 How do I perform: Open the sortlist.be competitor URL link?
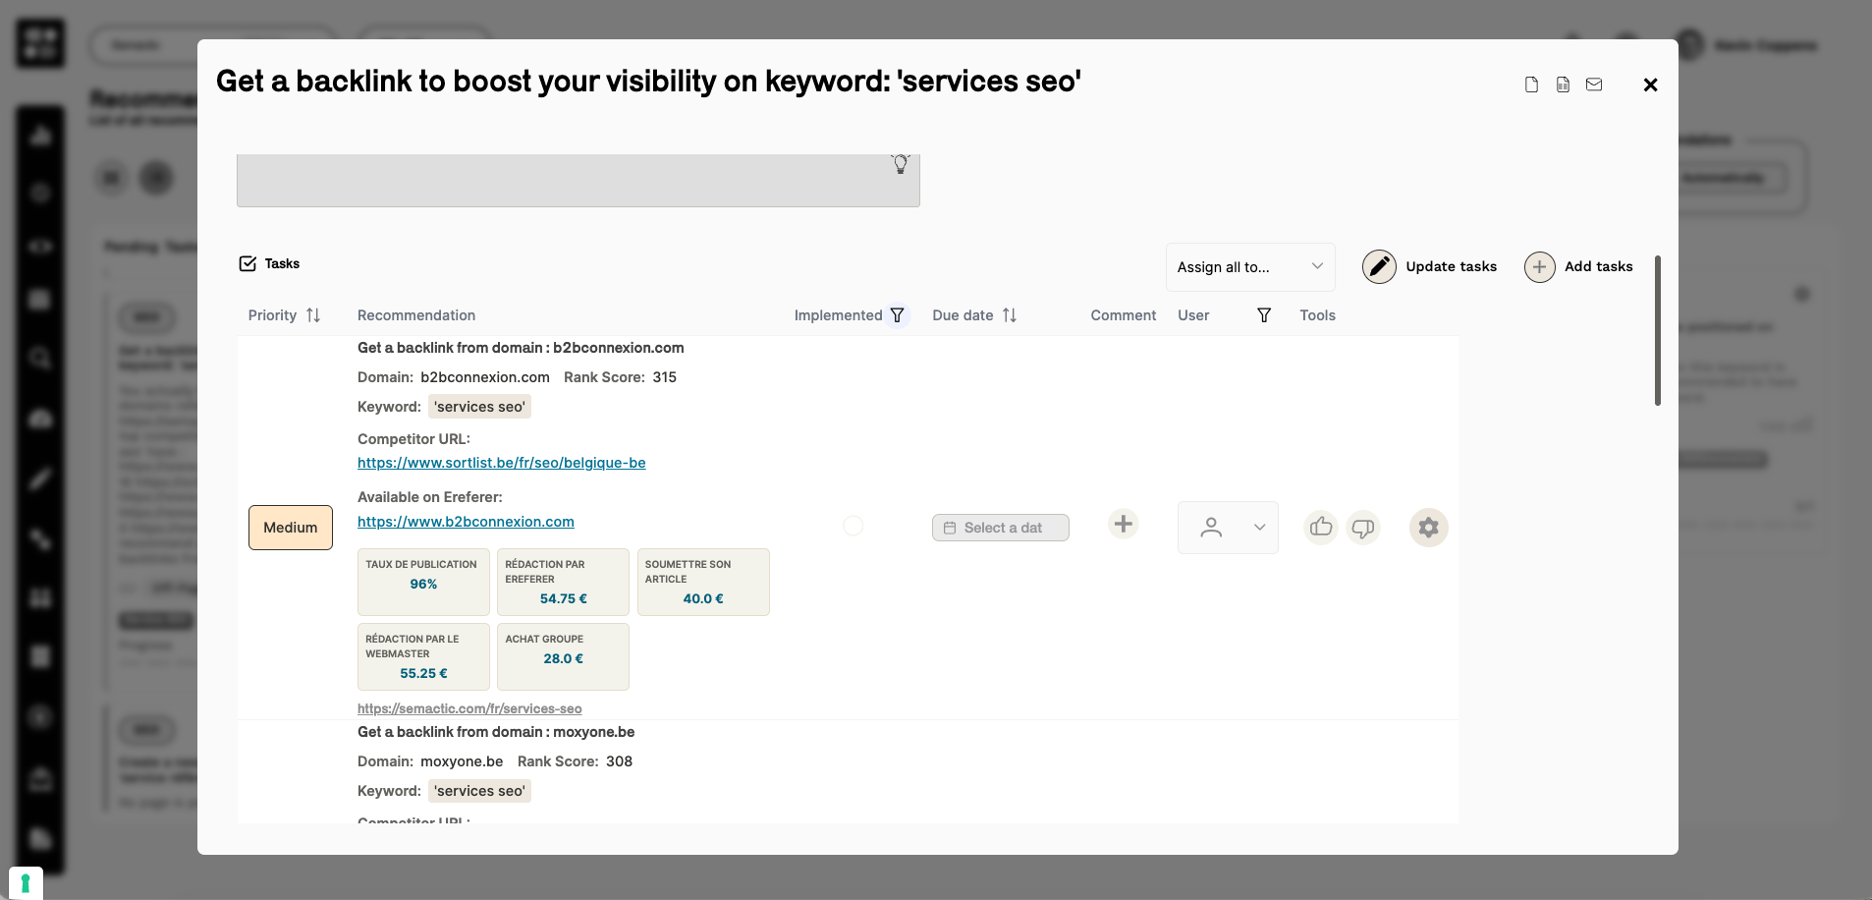pos(501,463)
